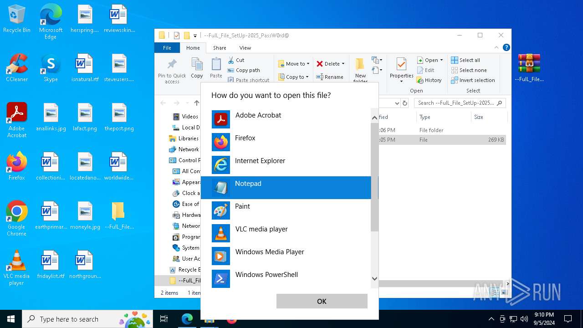The height and width of the screenshot is (328, 583).
Task: Expand the address bar history dropdown
Action: coord(397,103)
